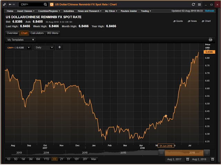Switch to the Calculators tab
221x165 pixels.
(x=37, y=33)
